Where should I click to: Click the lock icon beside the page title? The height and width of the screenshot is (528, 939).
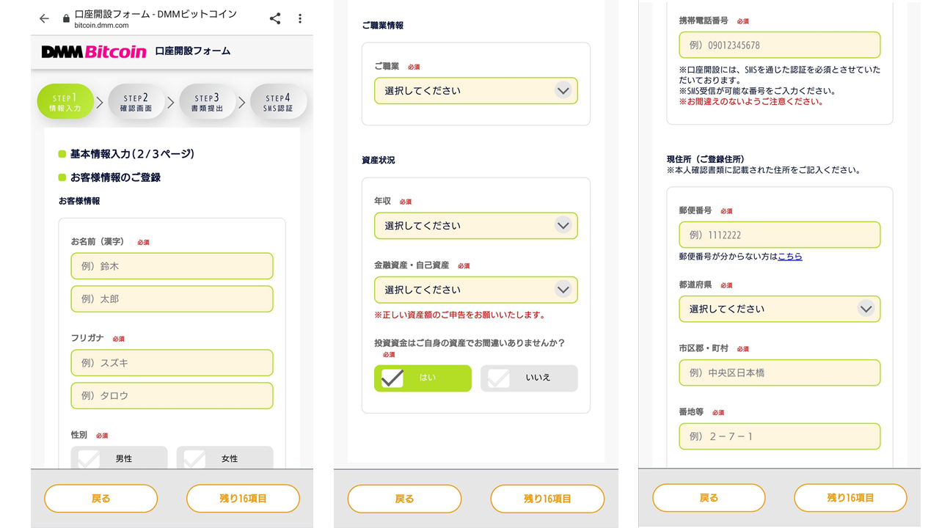pos(67,18)
